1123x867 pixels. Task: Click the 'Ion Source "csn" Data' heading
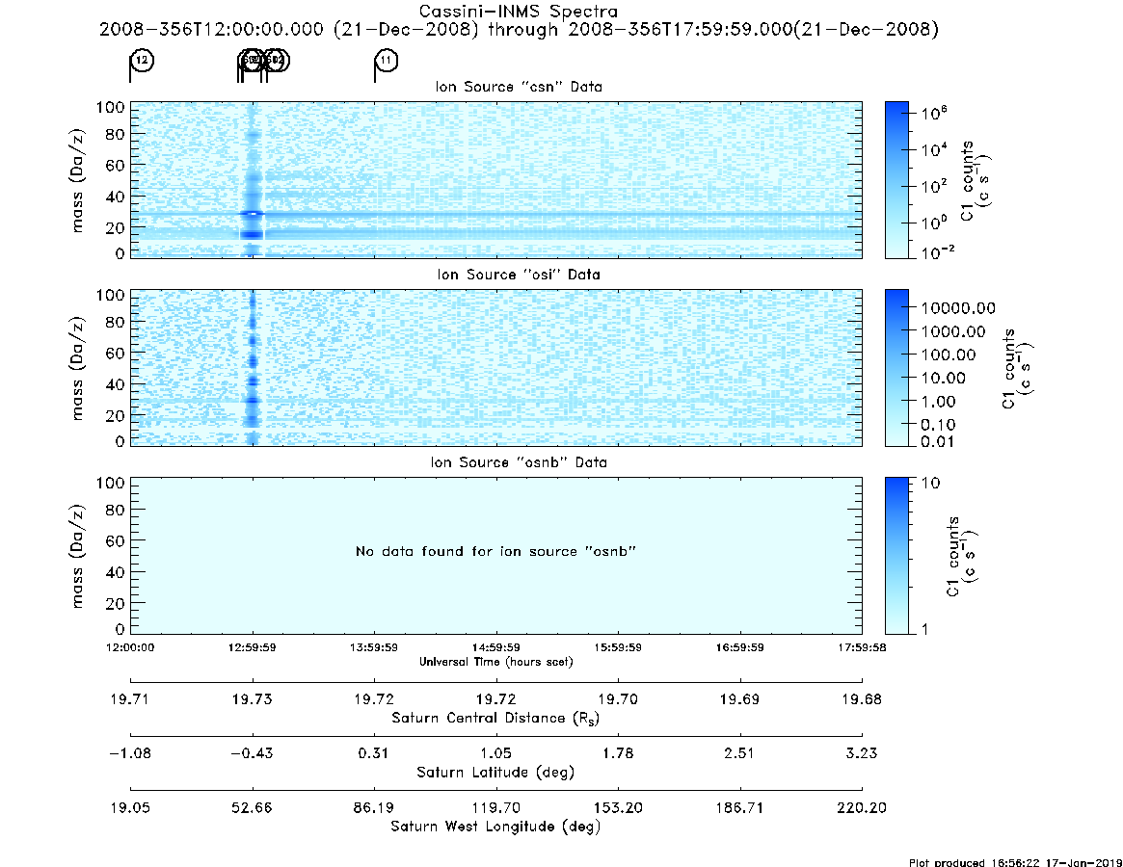pyautogui.click(x=519, y=87)
